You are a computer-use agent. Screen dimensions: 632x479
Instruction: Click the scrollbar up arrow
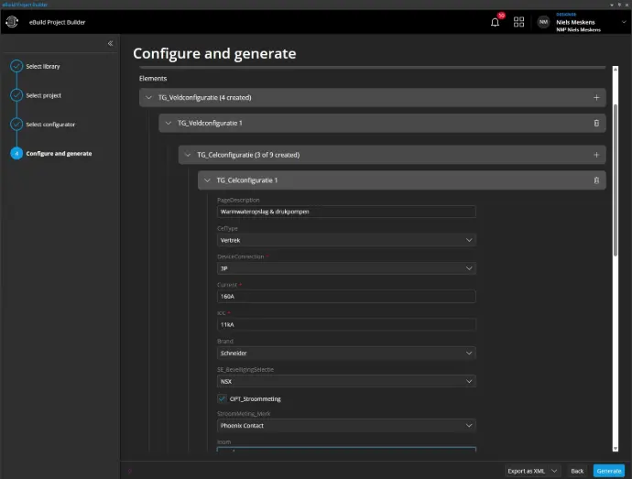(x=616, y=69)
